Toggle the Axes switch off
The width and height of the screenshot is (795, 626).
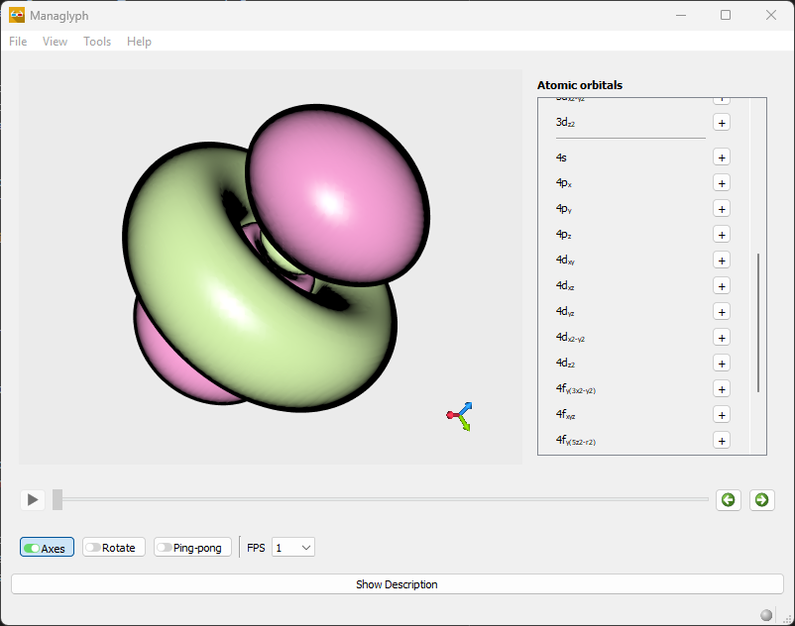coord(47,548)
